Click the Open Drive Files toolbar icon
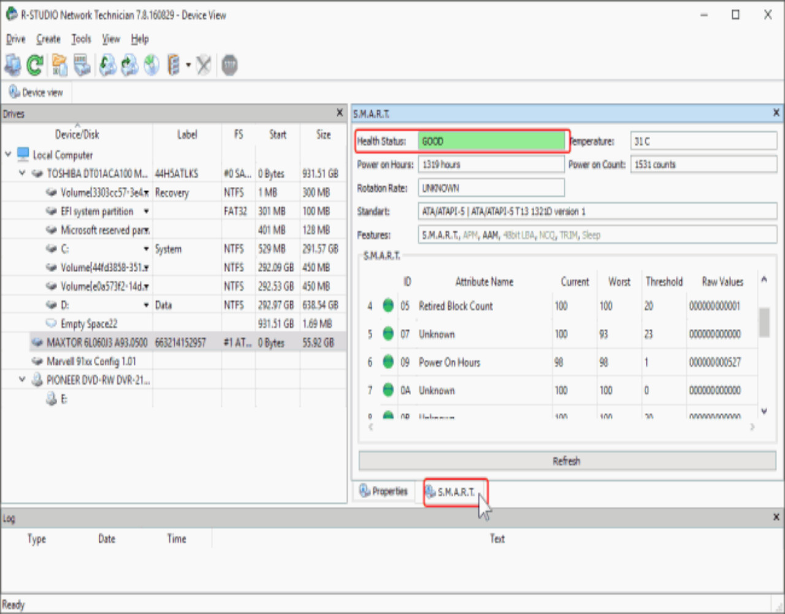 (x=59, y=65)
